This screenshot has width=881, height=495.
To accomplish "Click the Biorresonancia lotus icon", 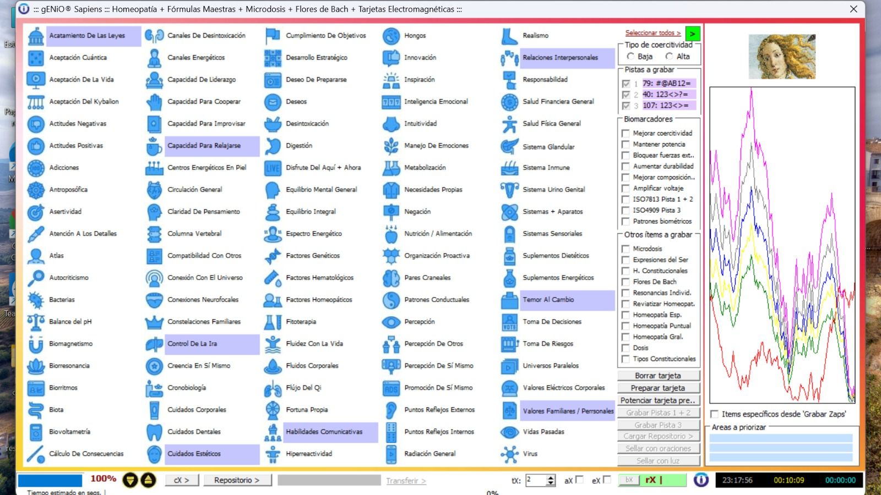I will coord(36,366).
